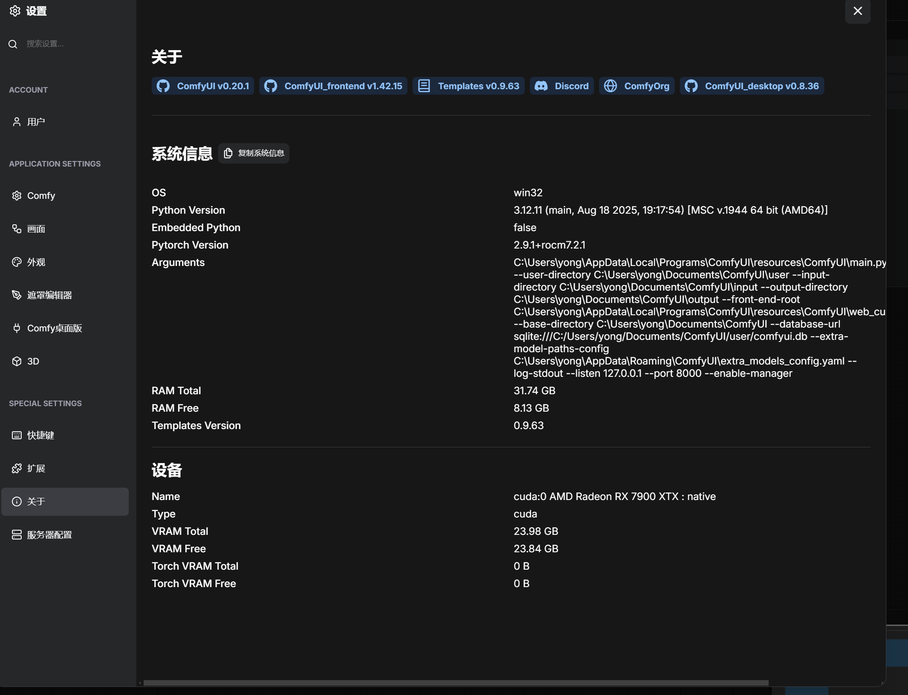Click the Arguments label
This screenshot has height=695, width=908.
click(x=178, y=263)
